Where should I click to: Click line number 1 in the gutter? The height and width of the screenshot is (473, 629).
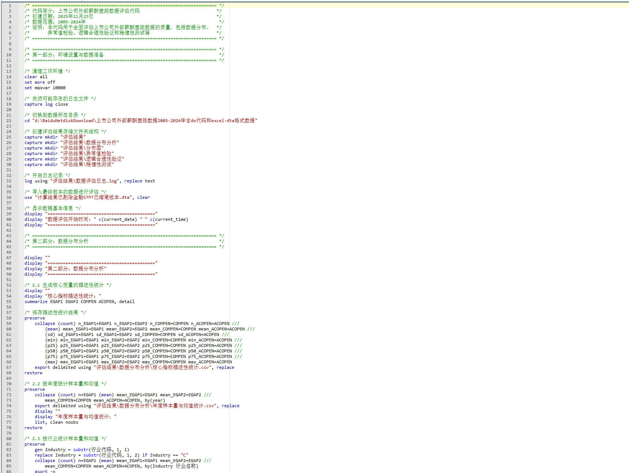tap(10, 5)
